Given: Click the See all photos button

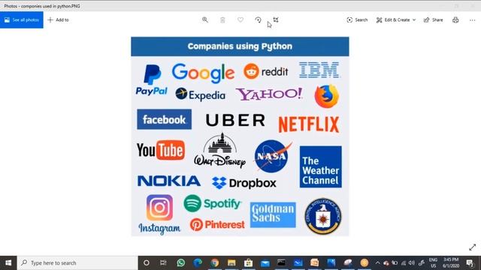Looking at the screenshot, I should coord(22,20).
